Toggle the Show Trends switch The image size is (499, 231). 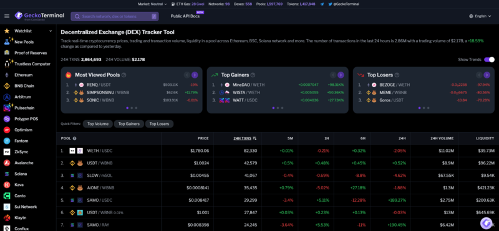pos(490,59)
